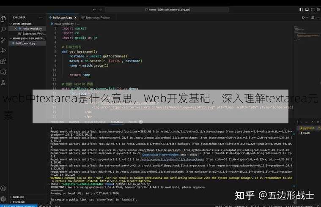Open the Customize Layout icon
This screenshot has width=321, height=207.
pyautogui.click(x=318, y=10)
